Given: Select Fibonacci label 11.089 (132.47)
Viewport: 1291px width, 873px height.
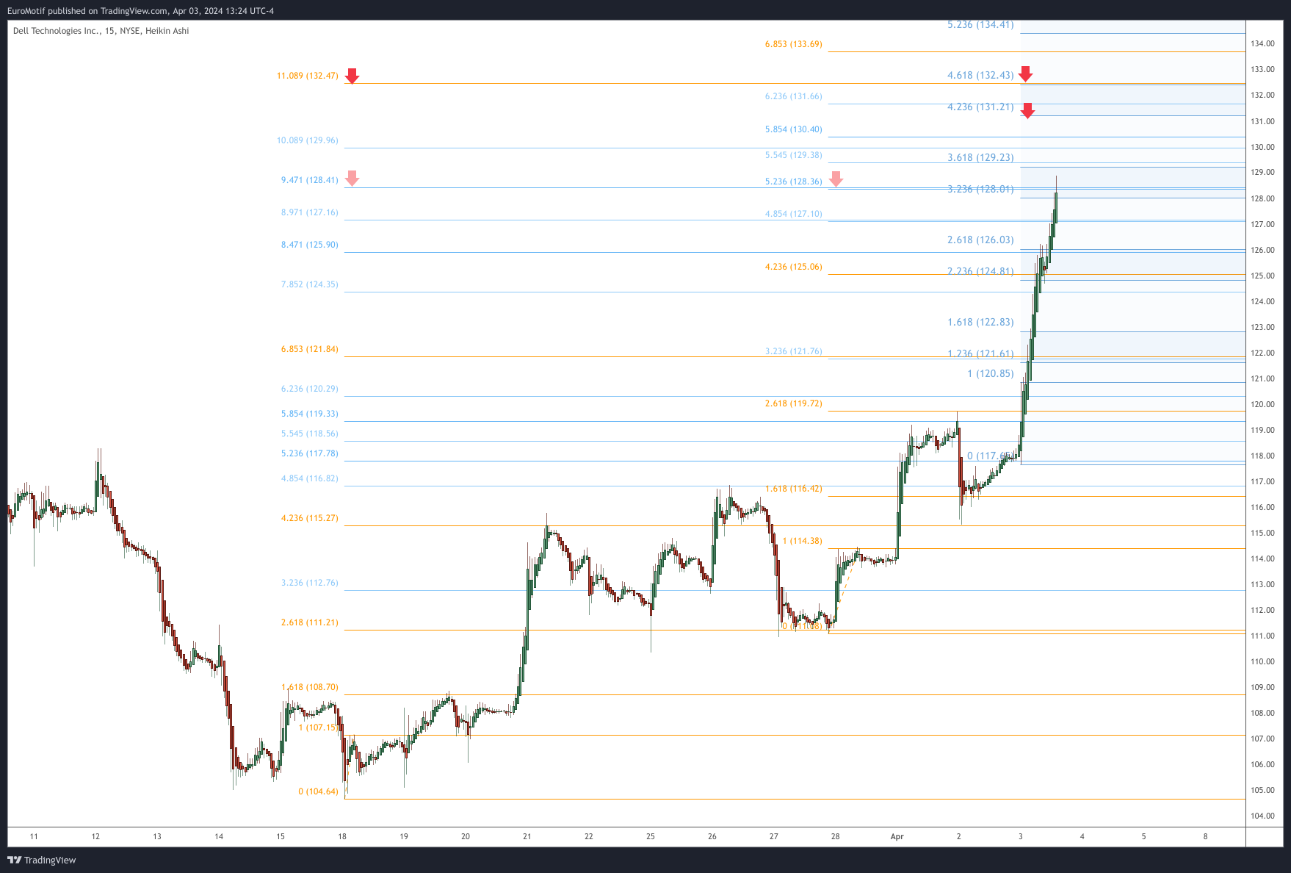Looking at the screenshot, I should point(308,76).
